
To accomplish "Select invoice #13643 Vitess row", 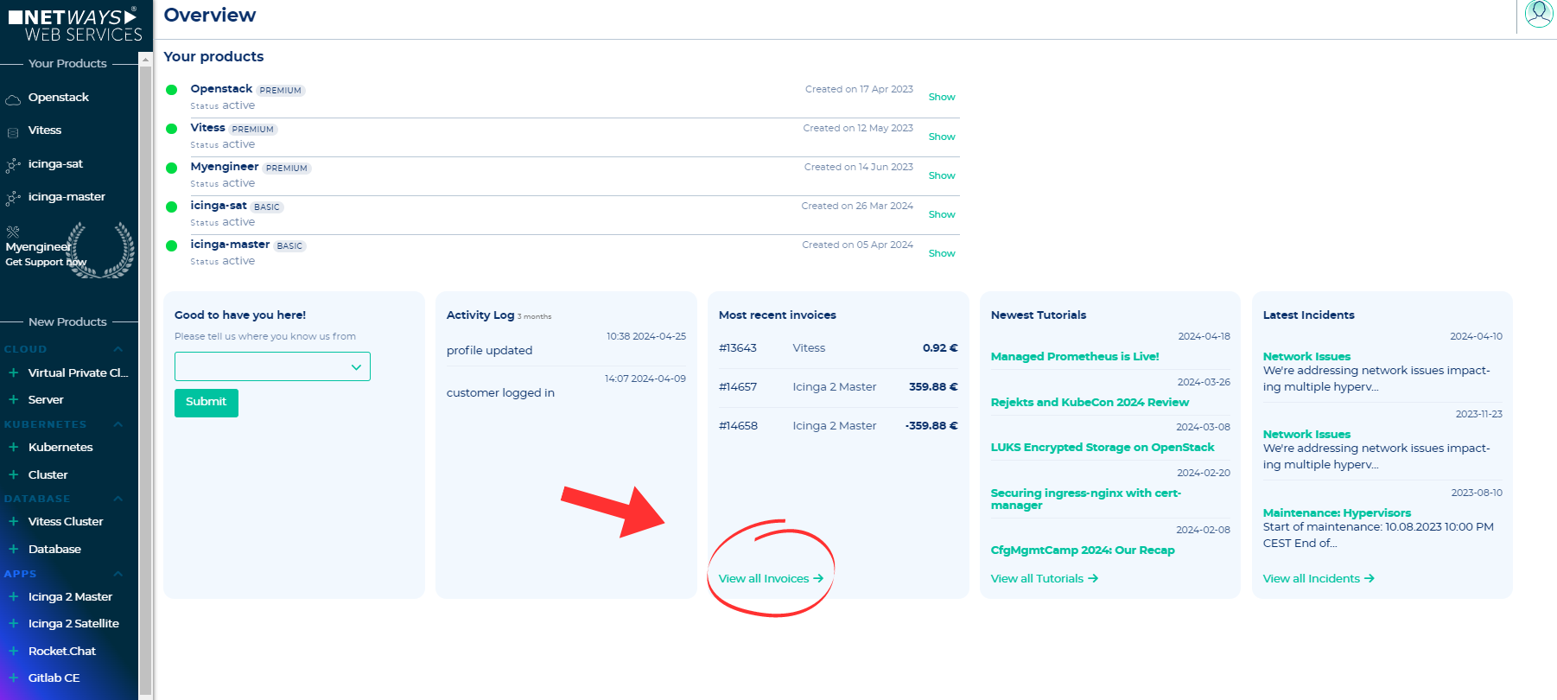I will pos(838,347).
